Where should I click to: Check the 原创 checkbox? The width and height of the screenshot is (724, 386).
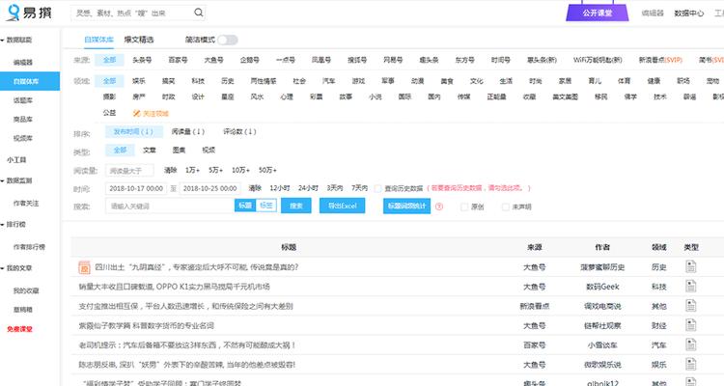464,207
